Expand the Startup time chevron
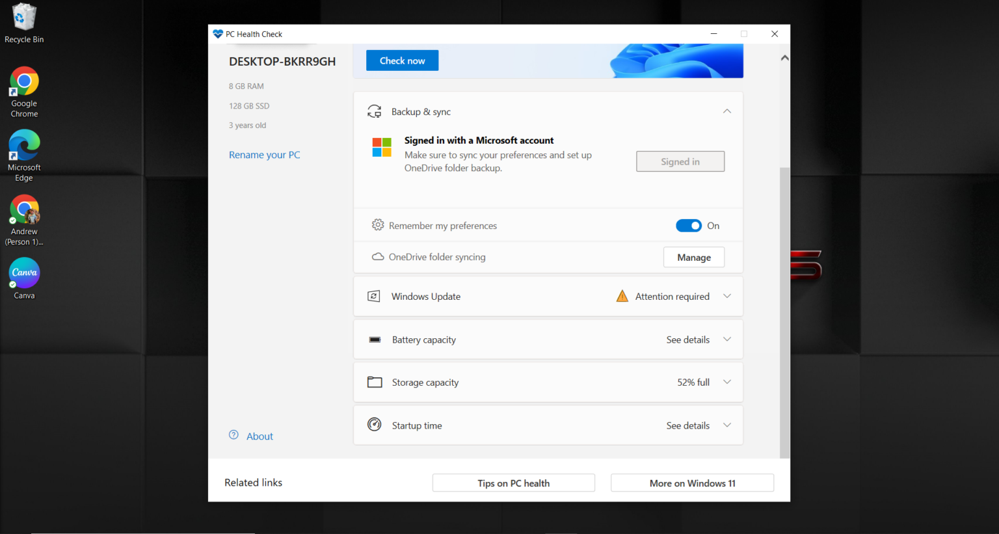 [727, 425]
